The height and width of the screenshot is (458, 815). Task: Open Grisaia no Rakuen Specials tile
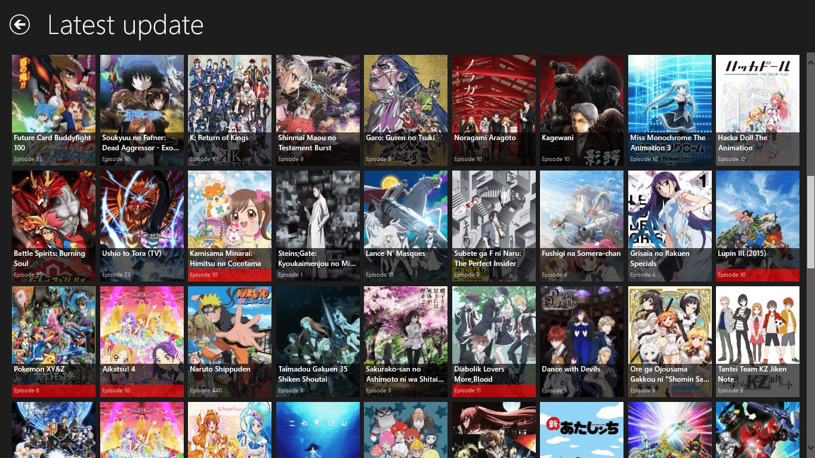tap(670, 226)
